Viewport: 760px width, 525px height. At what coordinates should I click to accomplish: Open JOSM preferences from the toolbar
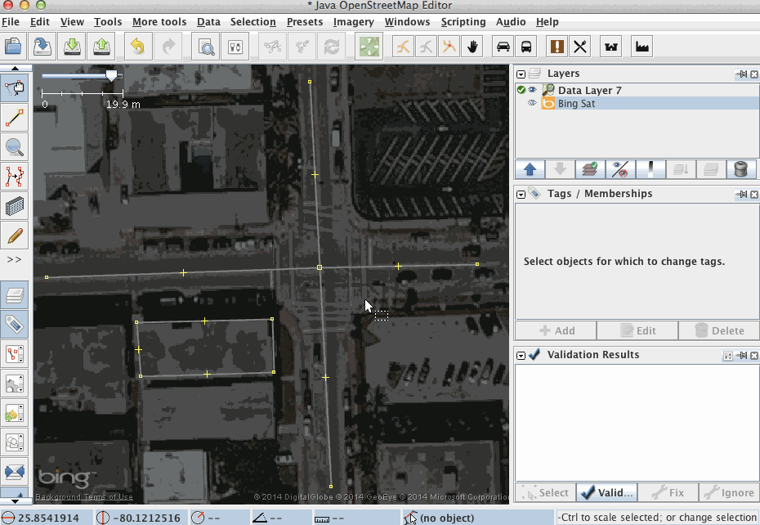[x=235, y=46]
